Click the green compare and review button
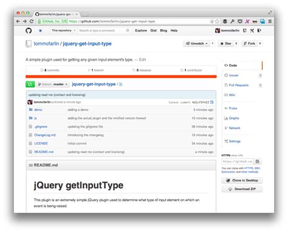Image resolution: width=288 pixels, height=232 pixels. [x=30, y=84]
